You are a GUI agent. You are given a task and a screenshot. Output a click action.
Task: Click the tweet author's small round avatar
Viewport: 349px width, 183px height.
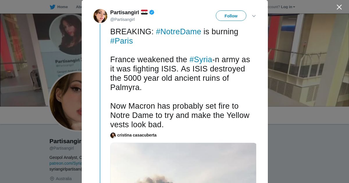tap(100, 16)
